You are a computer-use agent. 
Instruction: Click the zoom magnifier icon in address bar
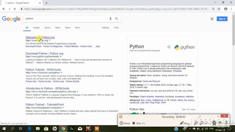point(213,9)
